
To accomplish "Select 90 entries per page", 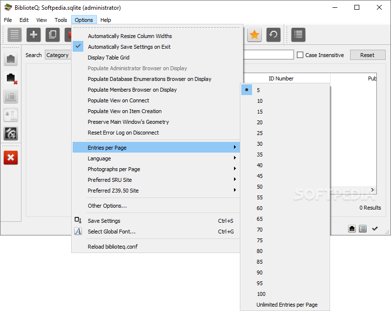I will [285, 272].
